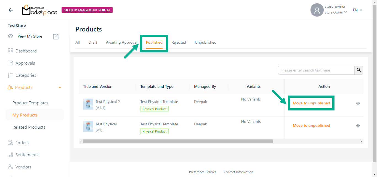Switch to the Unpublished tab
The height and width of the screenshot is (177, 377).
click(205, 42)
